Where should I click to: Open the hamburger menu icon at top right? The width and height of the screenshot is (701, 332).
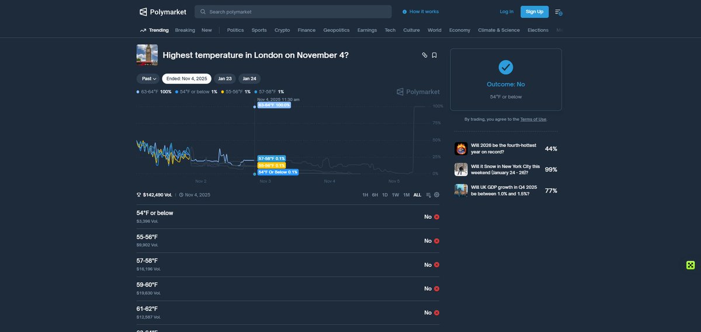[x=558, y=12]
